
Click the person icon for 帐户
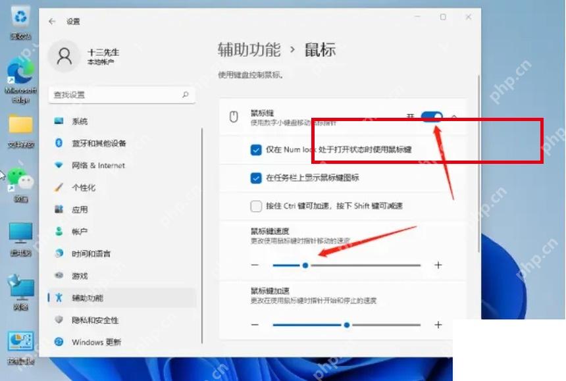(59, 231)
